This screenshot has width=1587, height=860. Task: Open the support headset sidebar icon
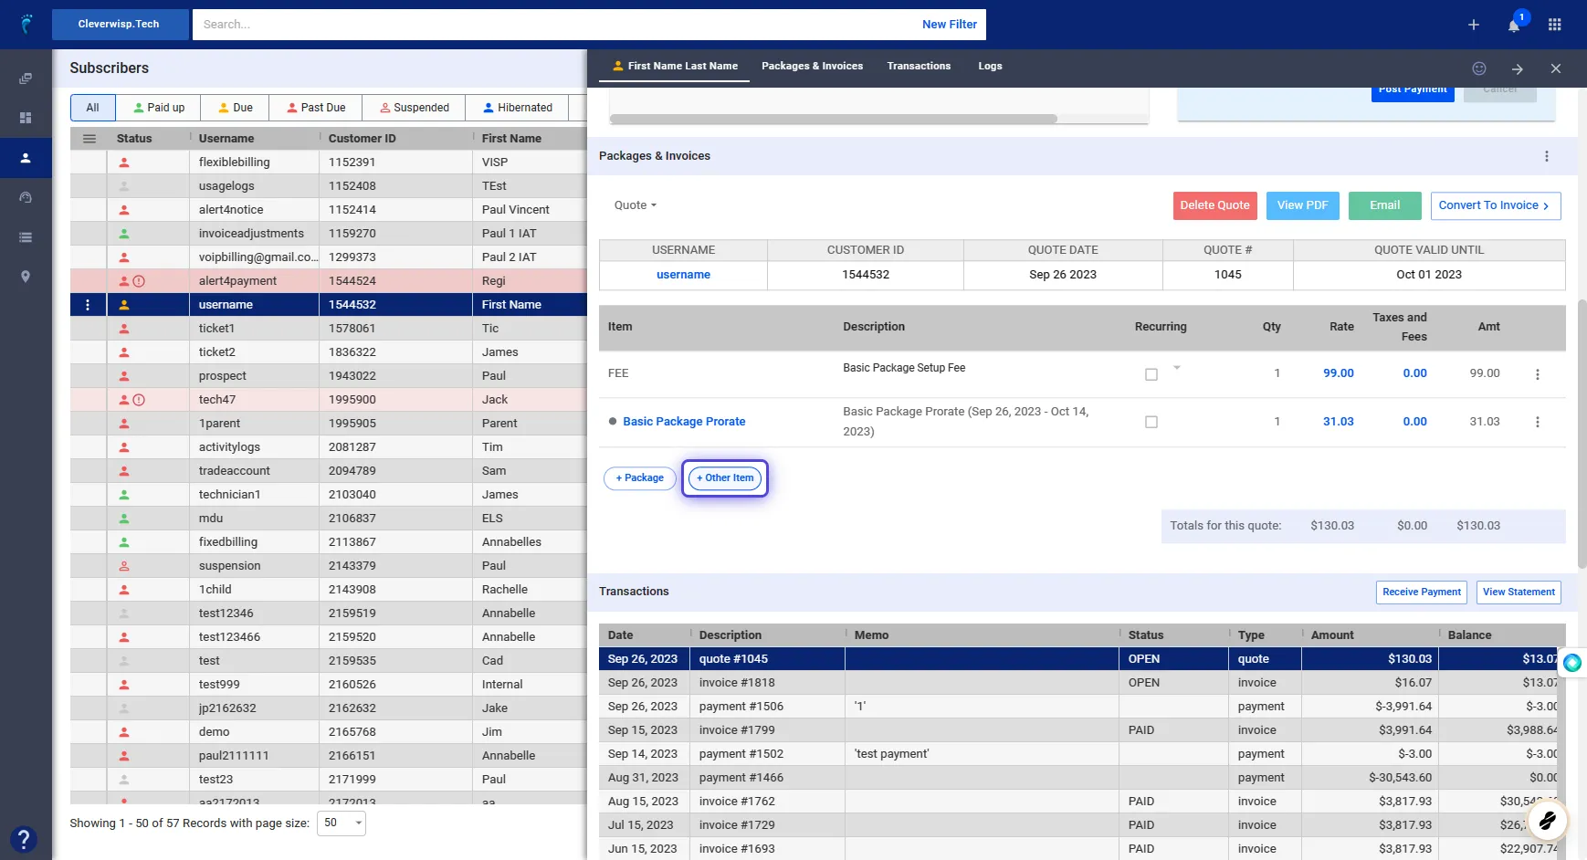point(26,197)
